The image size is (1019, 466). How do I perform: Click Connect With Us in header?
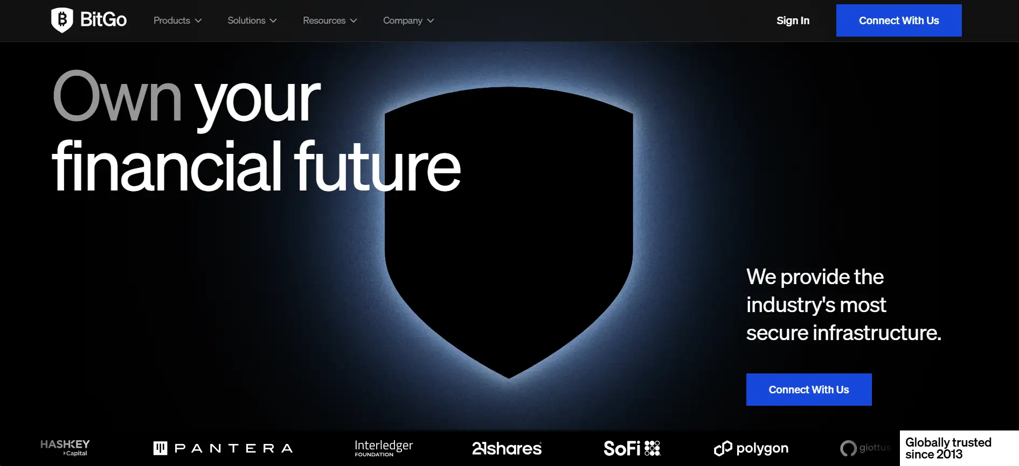pos(899,20)
